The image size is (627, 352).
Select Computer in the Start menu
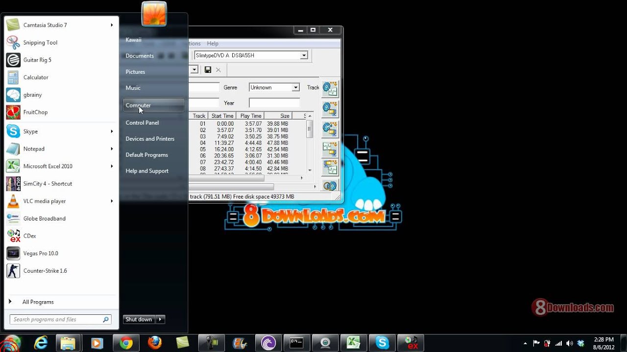tap(153, 105)
